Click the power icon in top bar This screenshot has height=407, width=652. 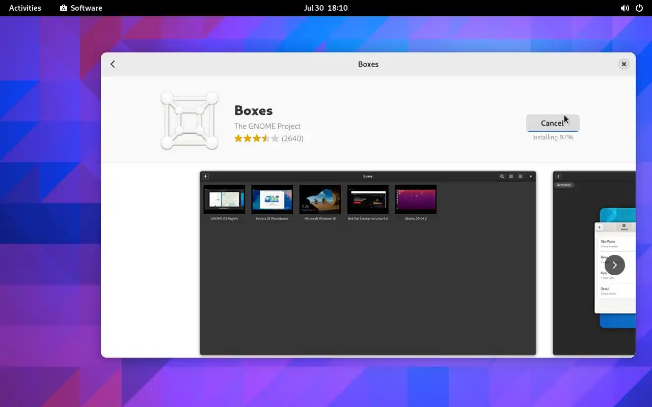[x=639, y=8]
